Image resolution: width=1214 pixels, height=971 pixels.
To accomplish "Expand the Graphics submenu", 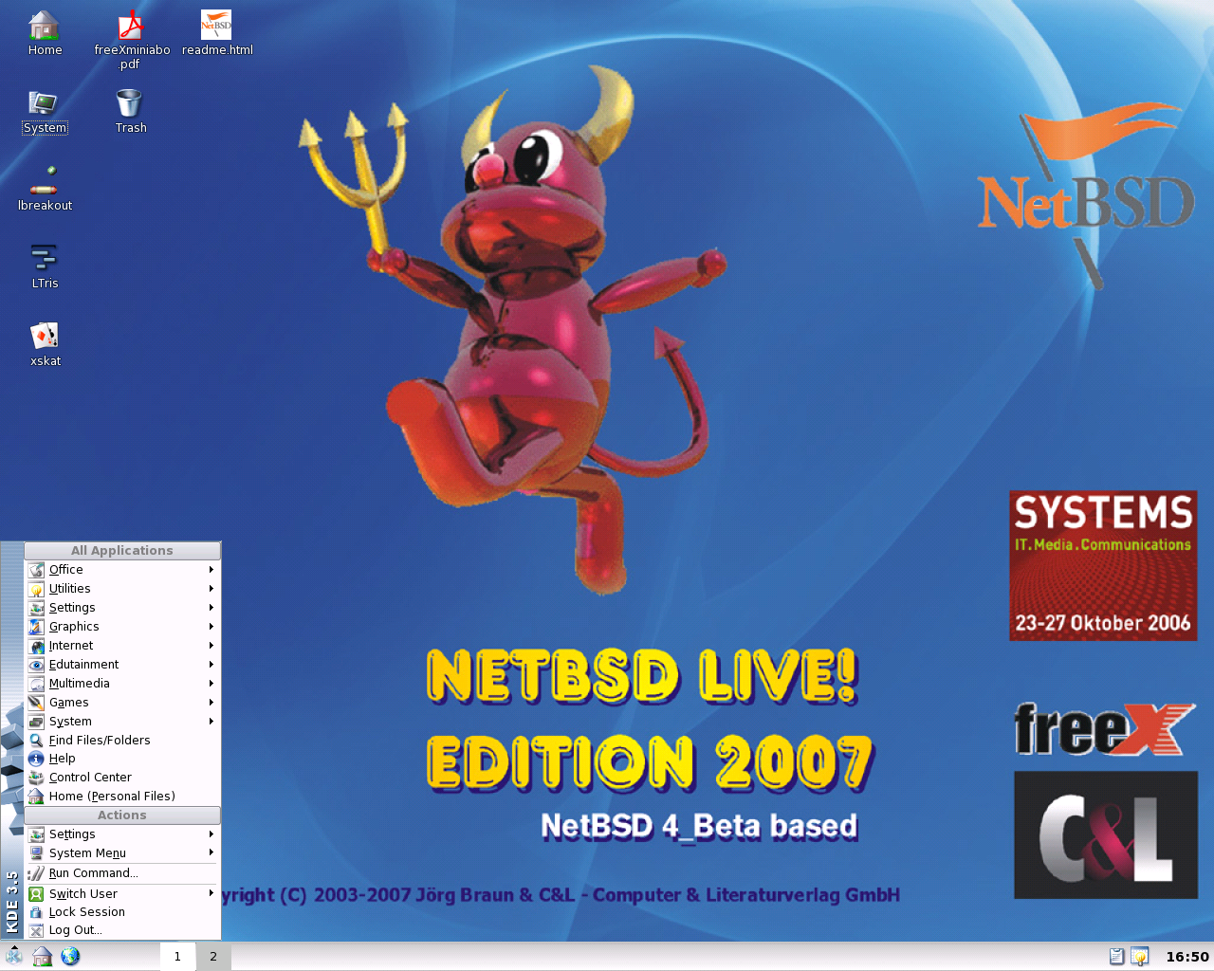I will tap(122, 627).
